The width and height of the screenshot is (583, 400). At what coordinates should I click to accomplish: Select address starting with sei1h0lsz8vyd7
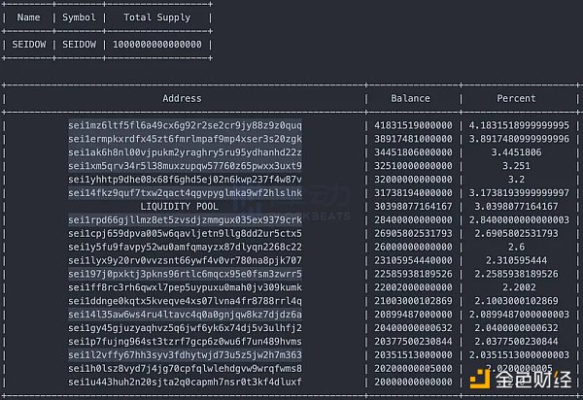185,369
